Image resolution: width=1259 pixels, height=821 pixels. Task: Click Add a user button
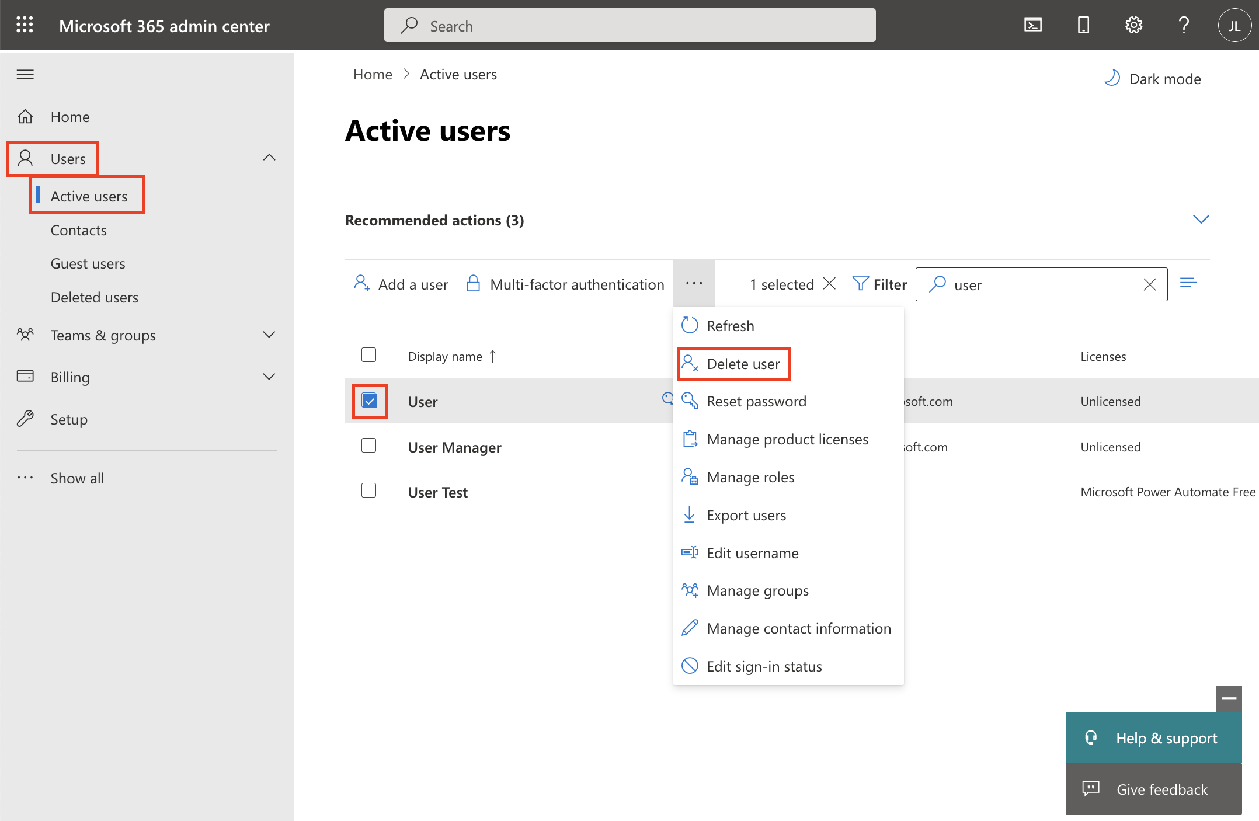401,284
